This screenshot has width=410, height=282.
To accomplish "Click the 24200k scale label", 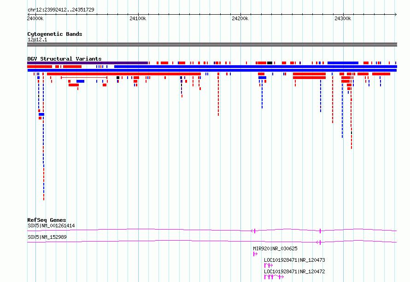I will point(240,18).
